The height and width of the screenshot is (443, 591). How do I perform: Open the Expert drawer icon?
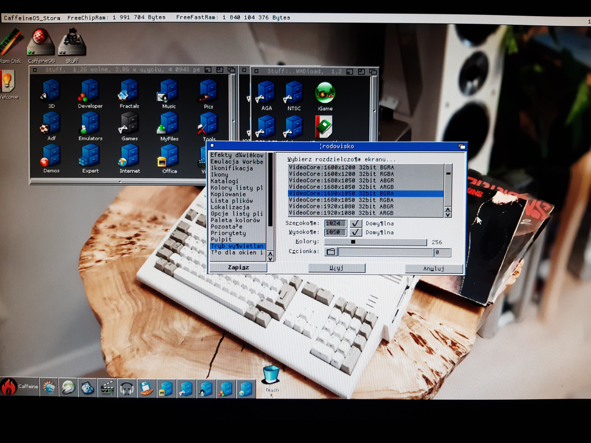pyautogui.click(x=90, y=155)
